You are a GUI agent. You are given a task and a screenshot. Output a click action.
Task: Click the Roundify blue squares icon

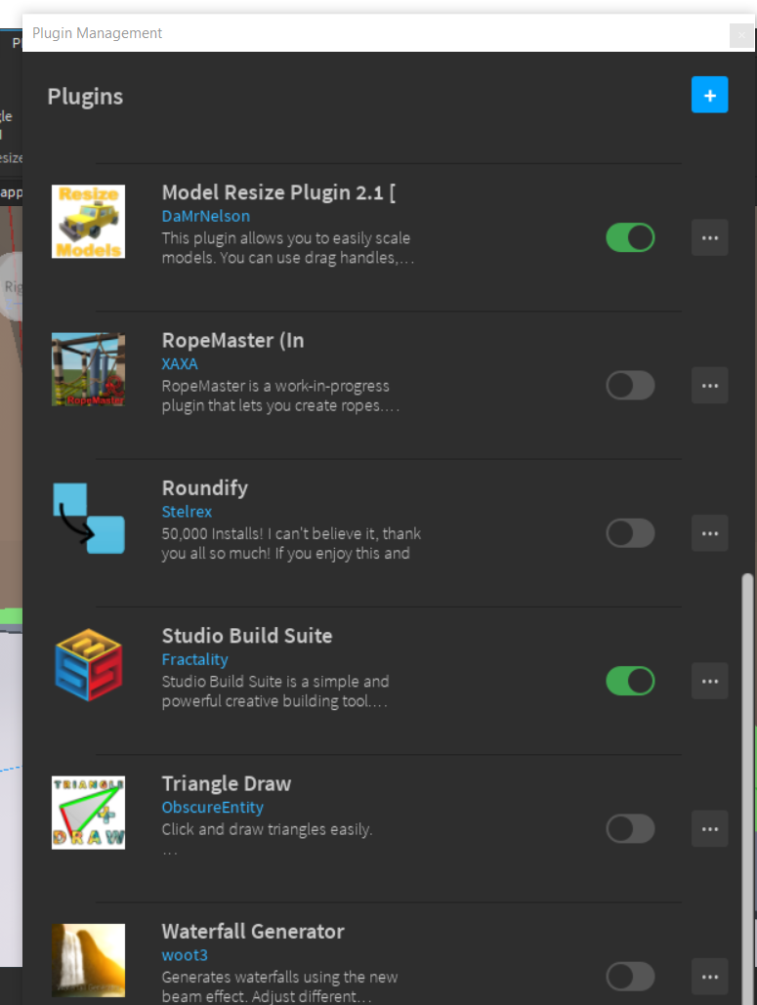point(88,518)
